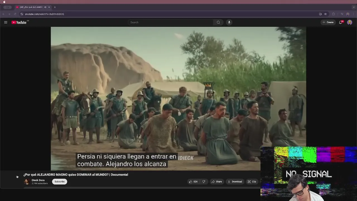Open Chrome three-dot menu
This screenshot has width=357, height=201.
tap(353, 14)
